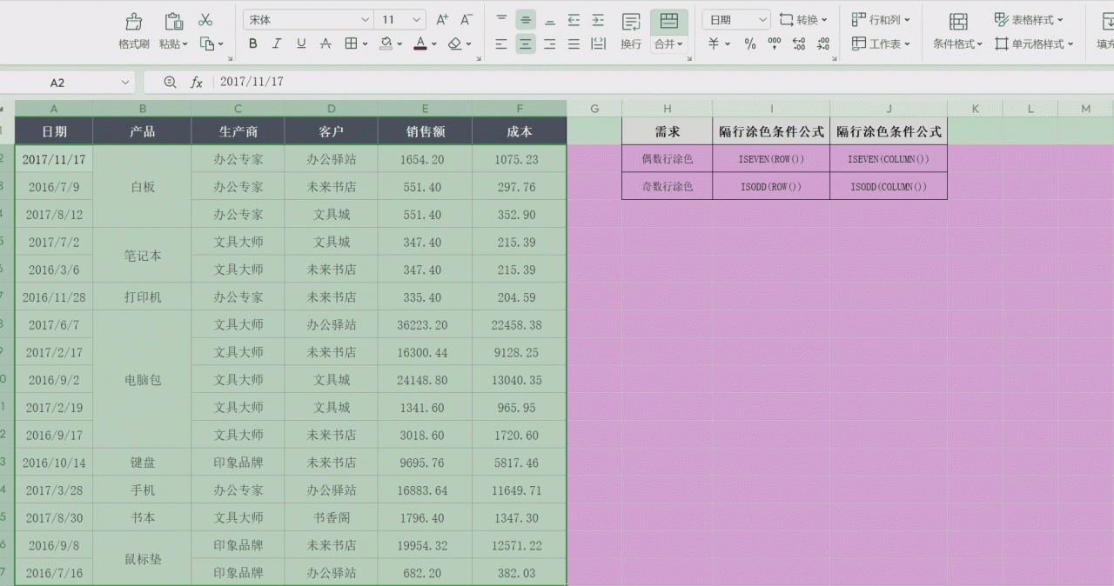The height and width of the screenshot is (586, 1114).
Task: Apply the strikethrough text icon
Action: point(325,43)
